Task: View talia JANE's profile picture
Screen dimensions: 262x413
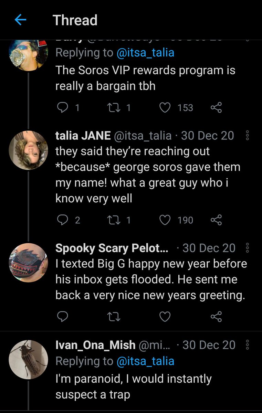Action: [28, 150]
